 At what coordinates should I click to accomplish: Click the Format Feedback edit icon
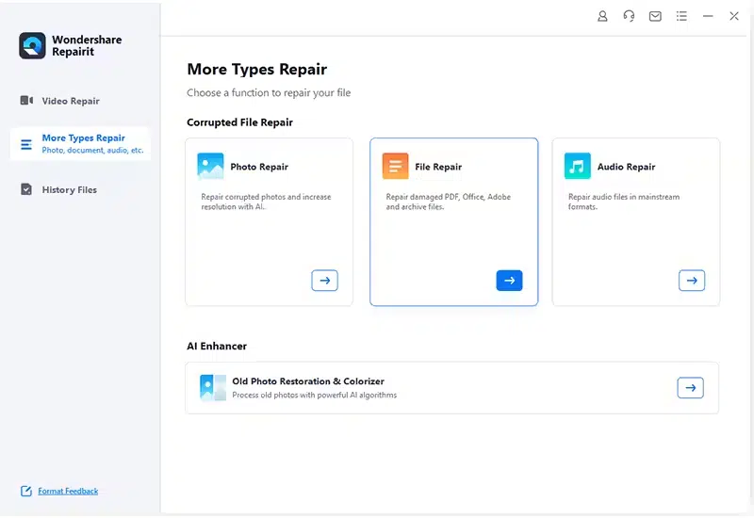(26, 492)
